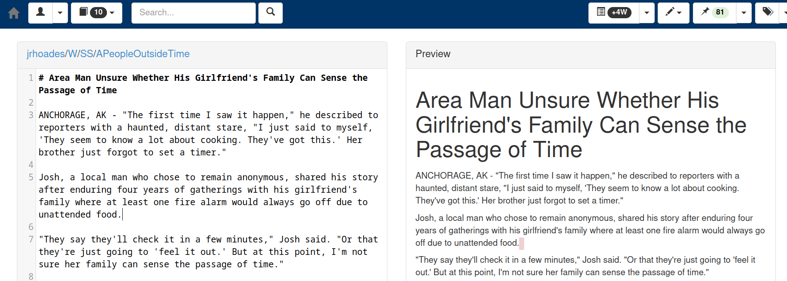
Task: Open the jrhoades breadcrumb link
Action: click(x=46, y=54)
